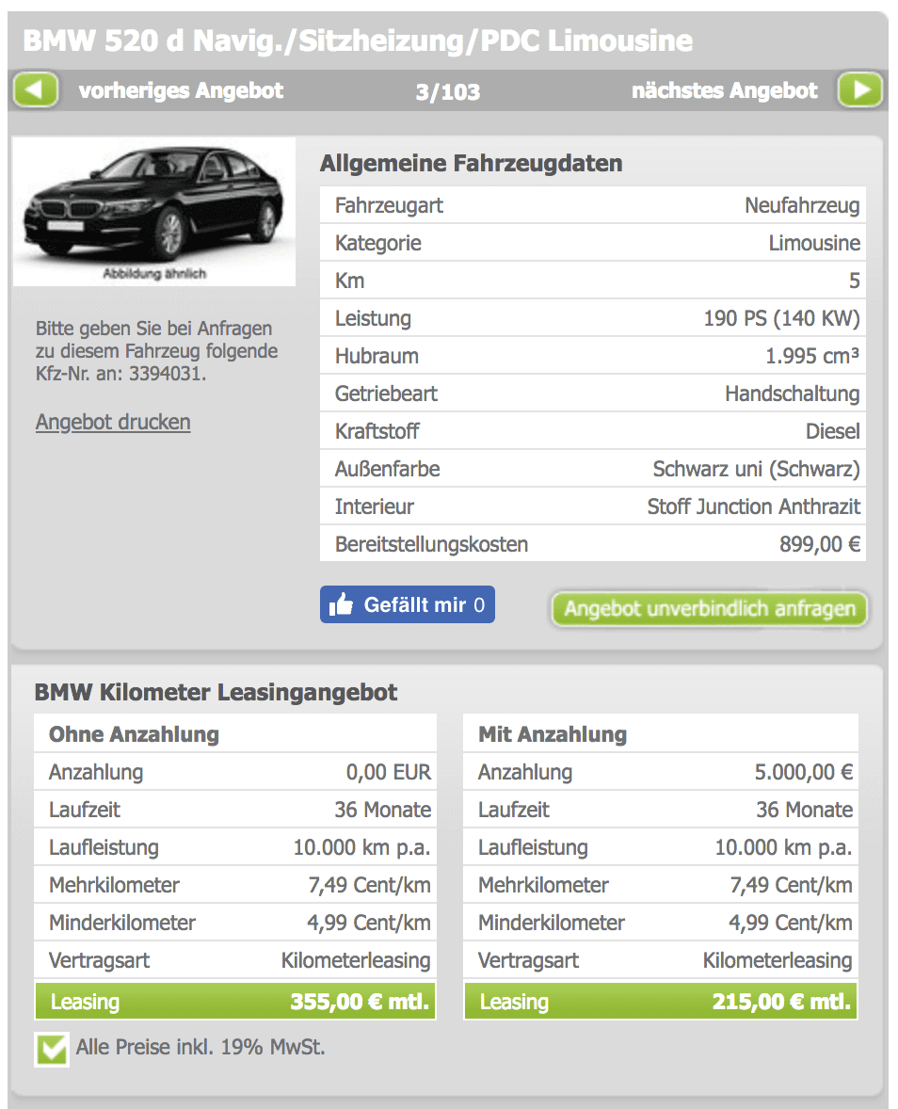The height and width of the screenshot is (1109, 898).
Task: Click the offer counter '3/103'
Action: pyautogui.click(x=447, y=92)
